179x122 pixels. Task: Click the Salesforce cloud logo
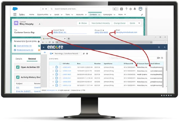point(15,9)
